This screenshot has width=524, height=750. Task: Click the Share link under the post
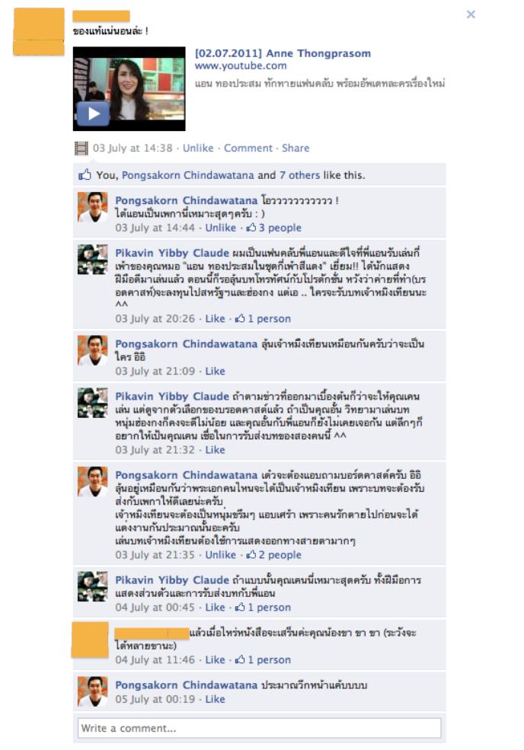tap(296, 148)
